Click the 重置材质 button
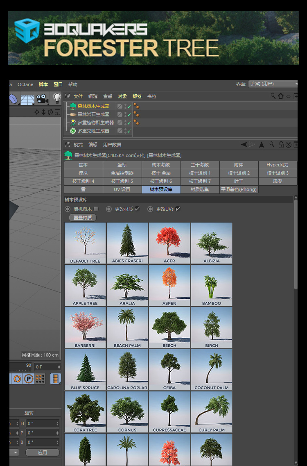 click(x=83, y=218)
